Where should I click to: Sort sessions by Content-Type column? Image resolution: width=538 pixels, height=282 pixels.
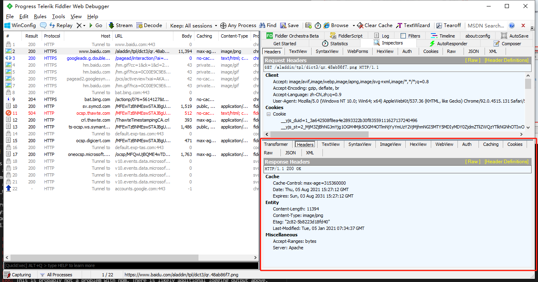[x=234, y=36]
